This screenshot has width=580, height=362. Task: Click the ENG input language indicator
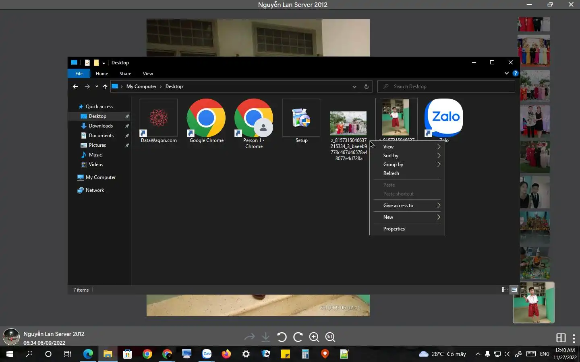[545, 354]
